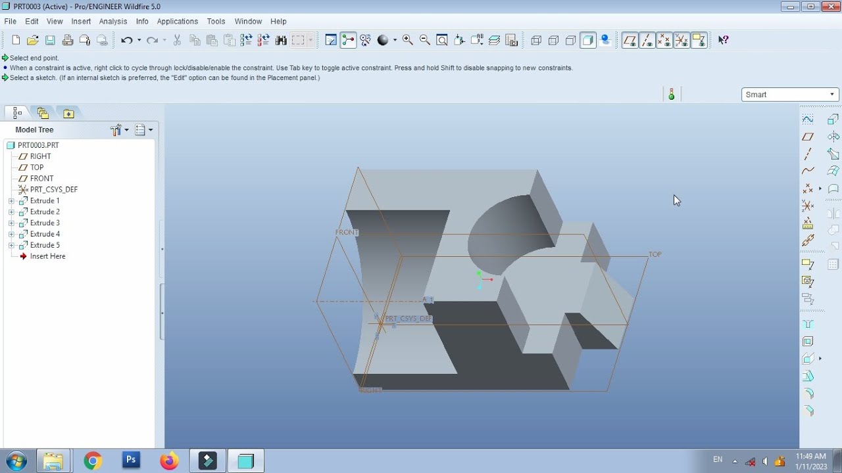Zoom in on the model

[x=408, y=40]
